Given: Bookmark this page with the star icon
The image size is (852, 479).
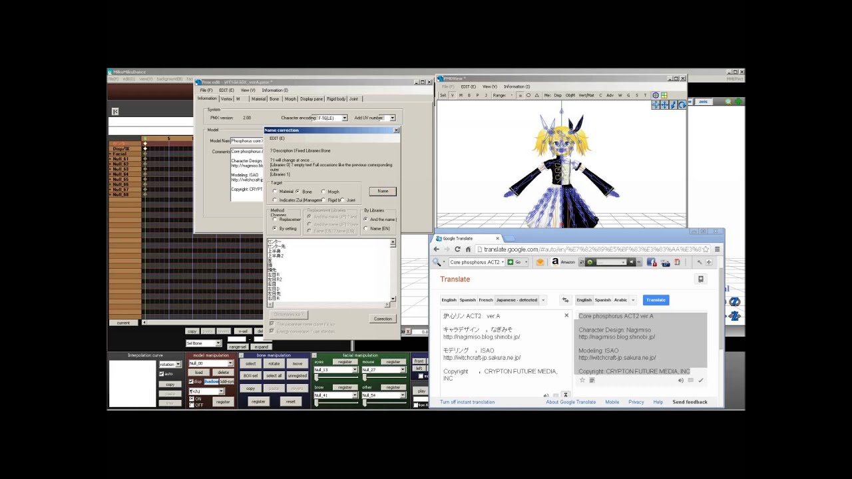Looking at the screenshot, I should [706, 249].
